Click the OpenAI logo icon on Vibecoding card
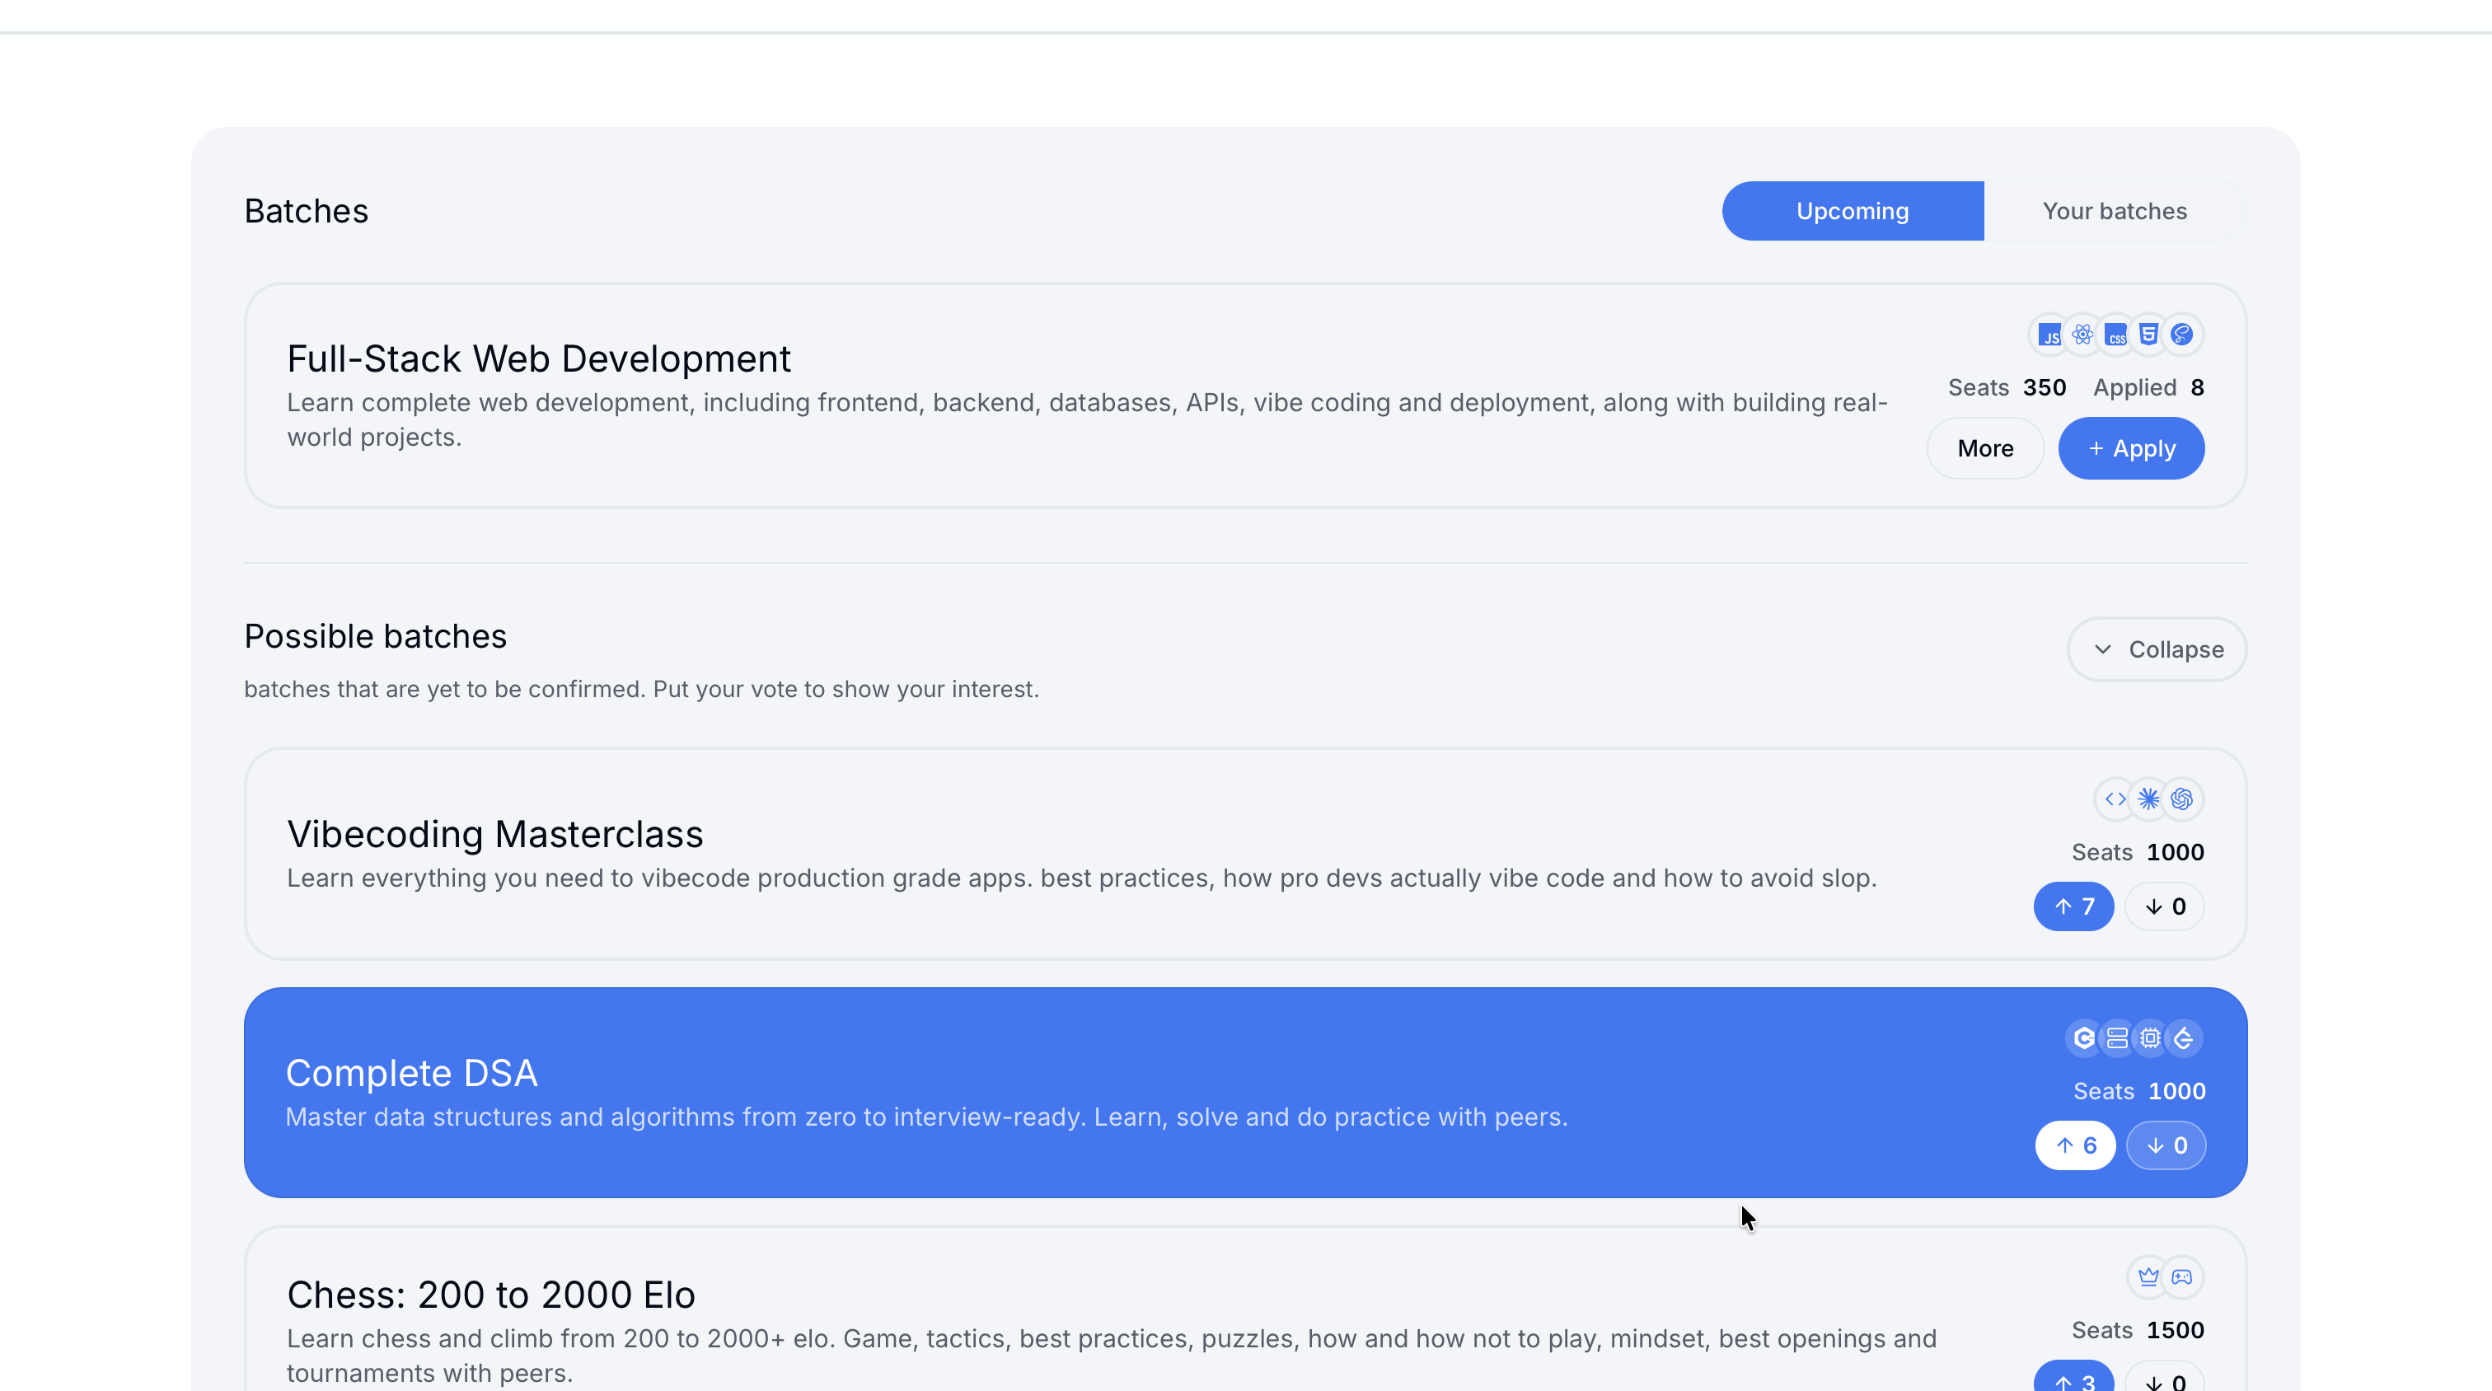The image size is (2492, 1391). tap(2181, 799)
